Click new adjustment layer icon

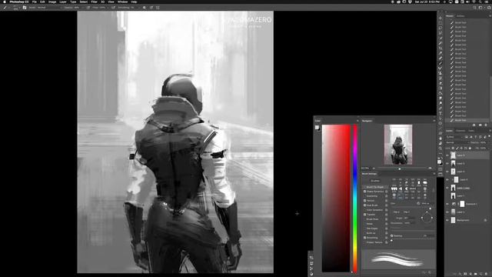pos(470,274)
